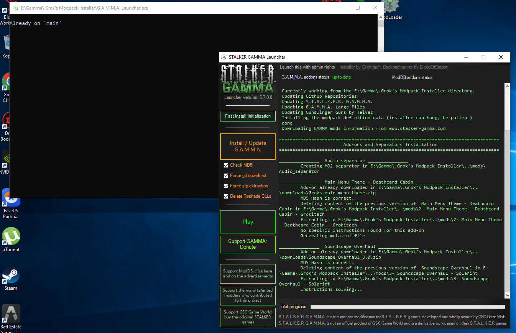Open the NVIDIA desktop shortcut
Image resolution: width=516 pixels, height=333 pixels.
point(5,162)
